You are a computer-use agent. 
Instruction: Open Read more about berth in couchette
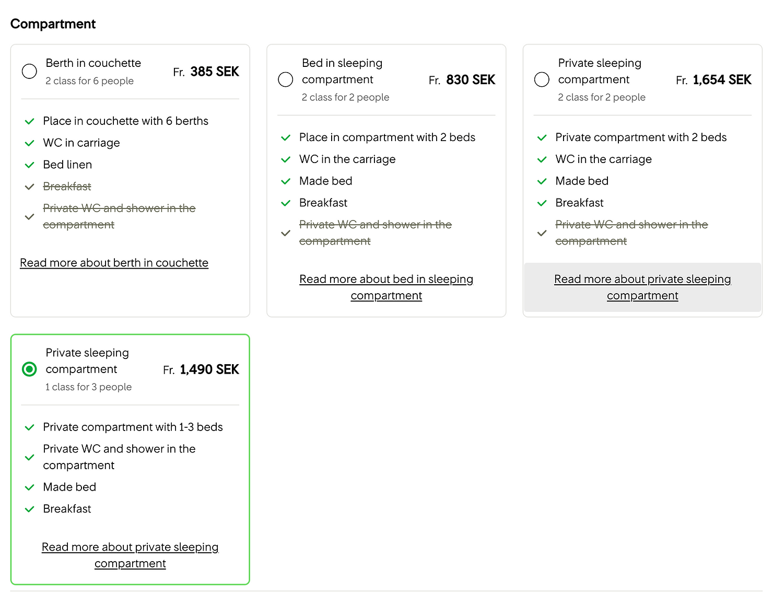114,263
